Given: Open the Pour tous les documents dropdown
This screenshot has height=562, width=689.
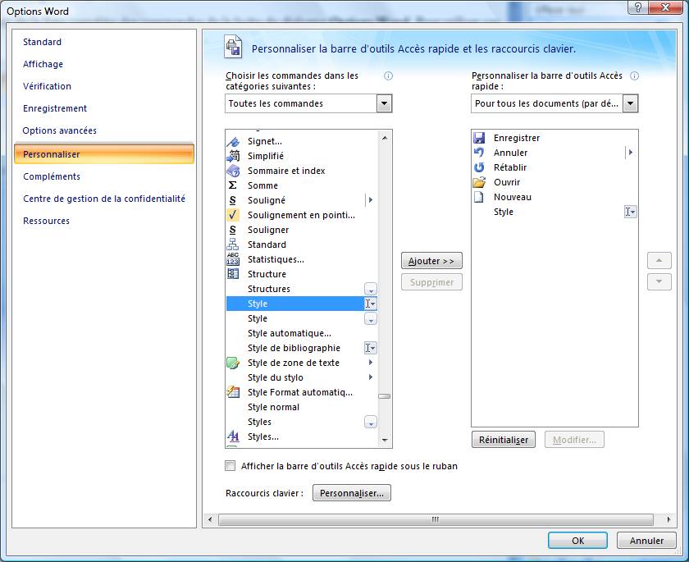Looking at the screenshot, I should [630, 103].
